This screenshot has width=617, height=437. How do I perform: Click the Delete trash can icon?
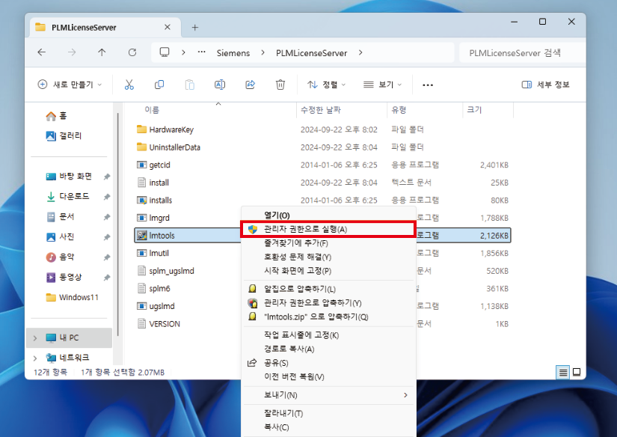280,85
